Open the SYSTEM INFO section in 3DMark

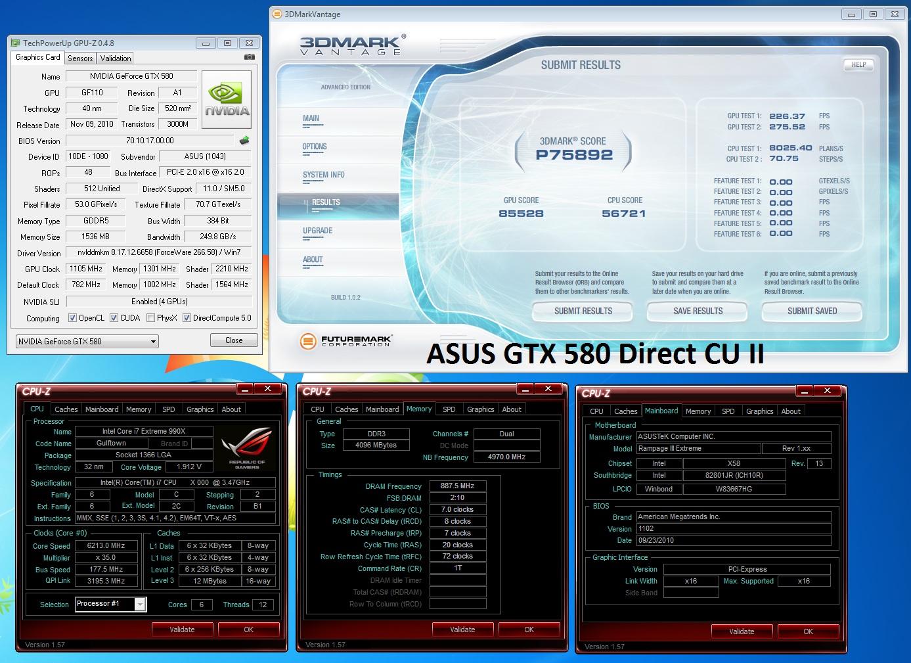(x=323, y=175)
